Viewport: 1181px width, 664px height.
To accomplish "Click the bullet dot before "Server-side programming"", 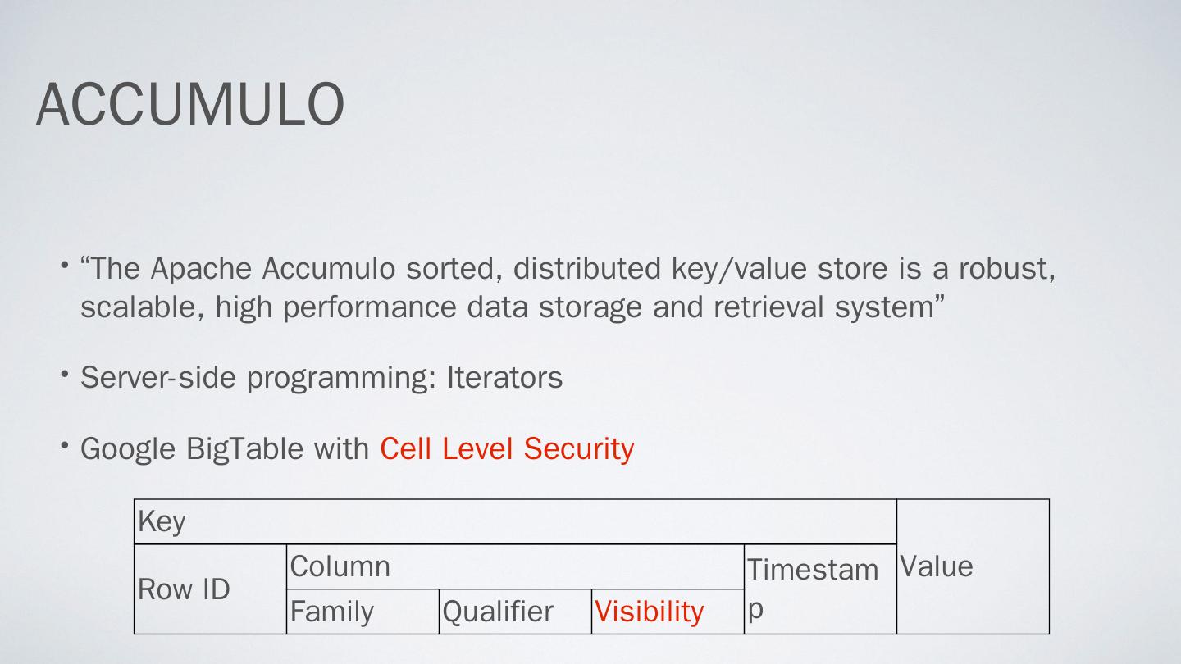I will click(64, 375).
